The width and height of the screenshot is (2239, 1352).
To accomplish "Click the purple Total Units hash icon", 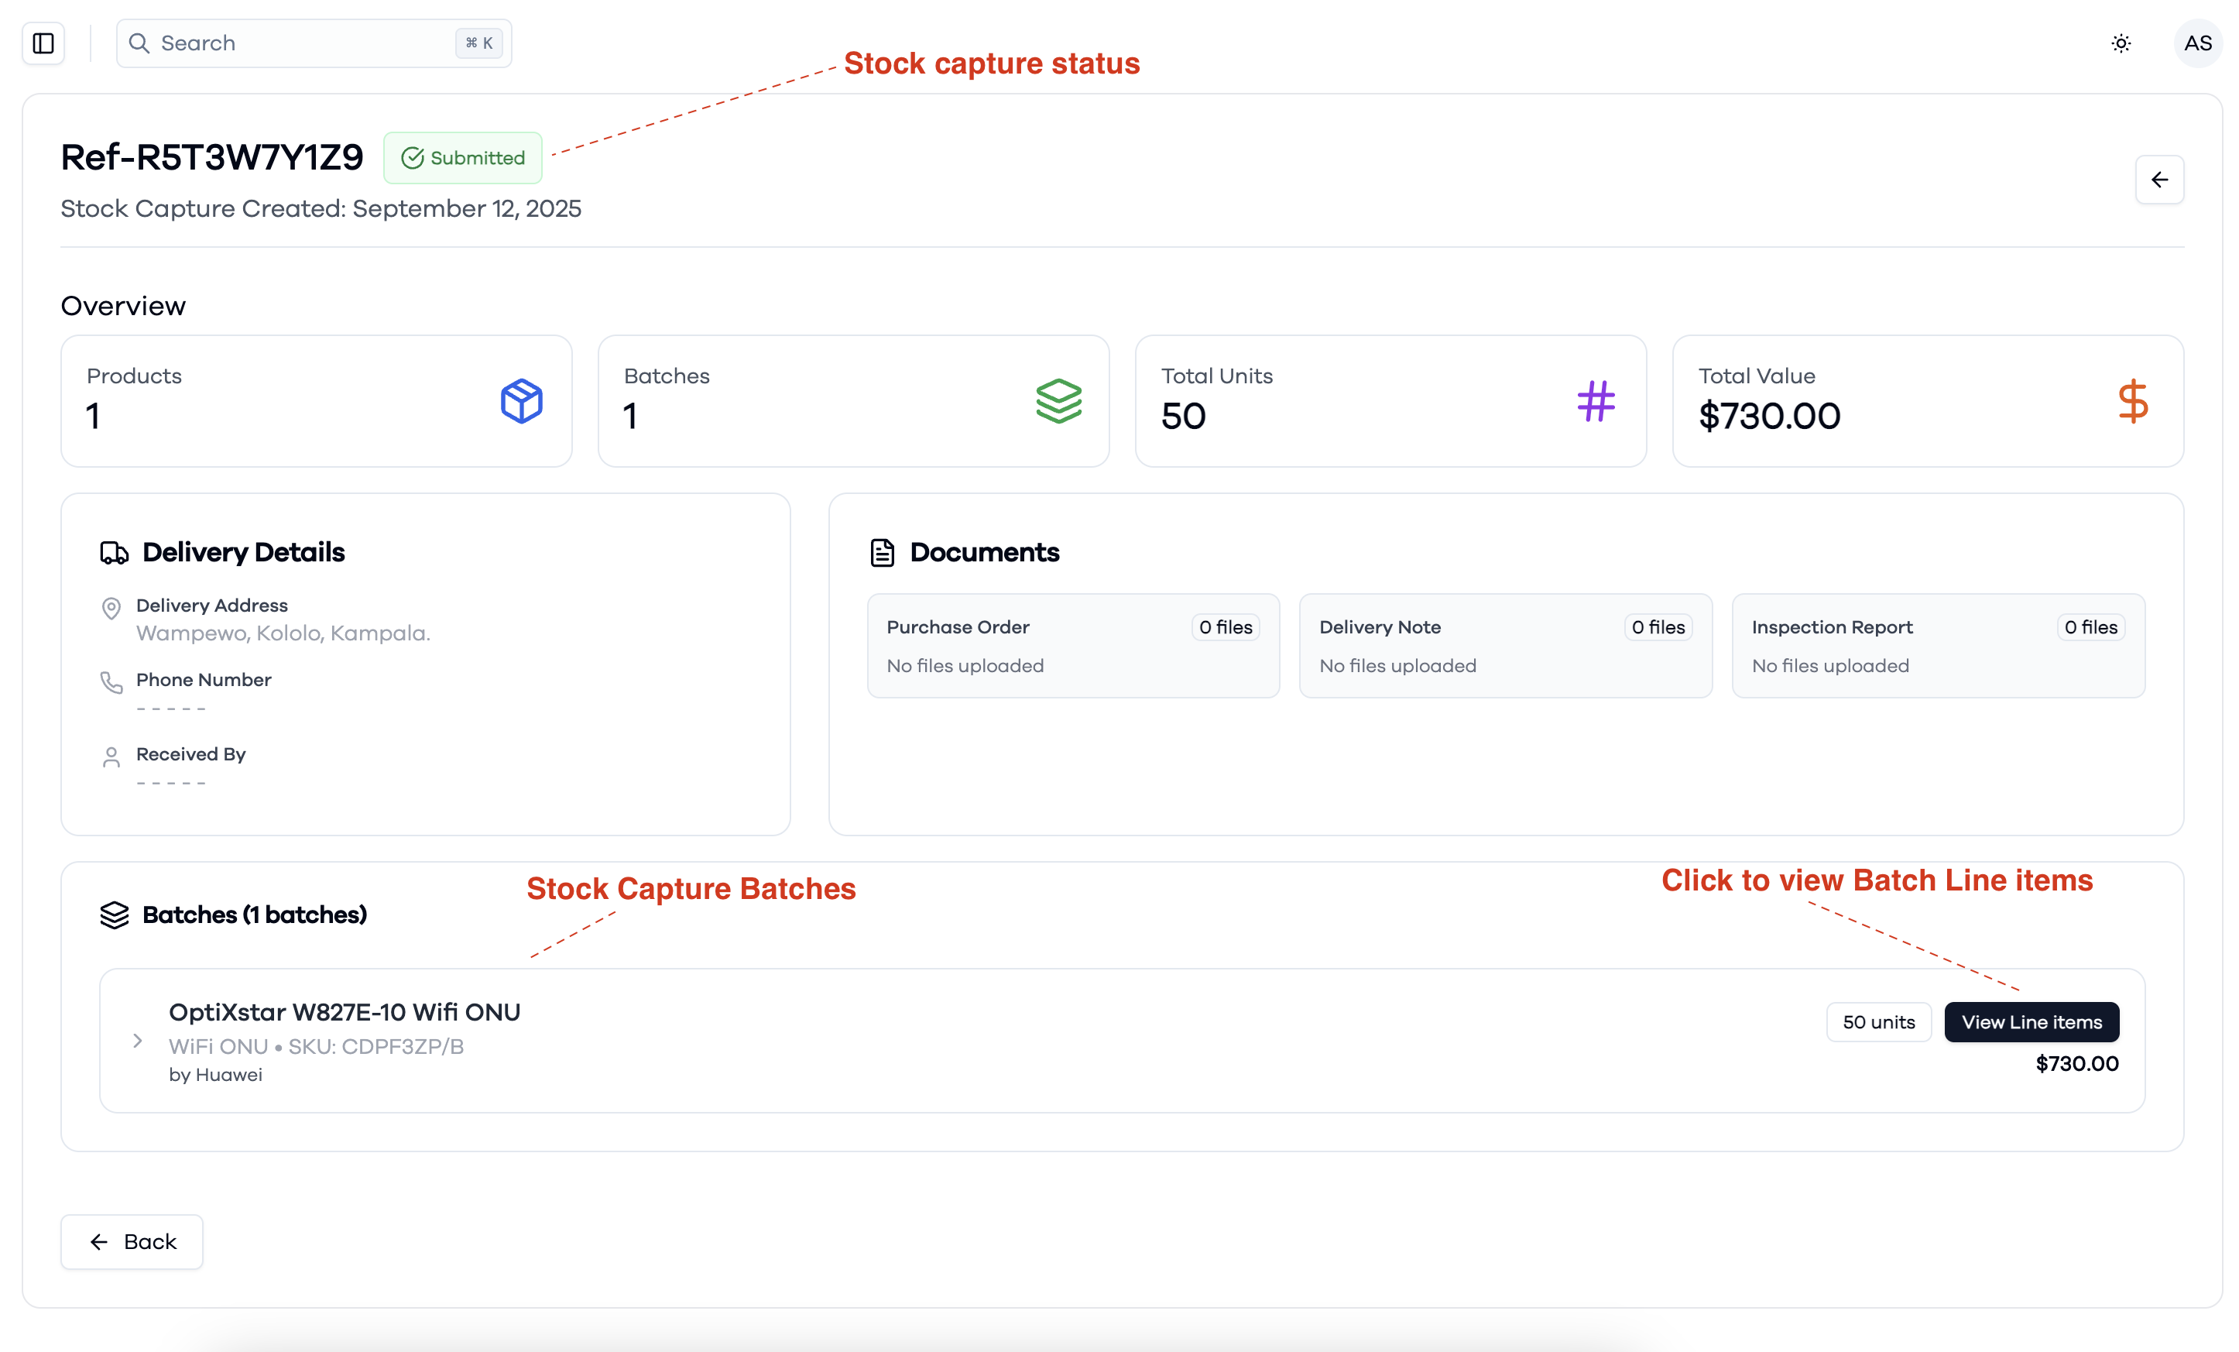I will click(1596, 400).
